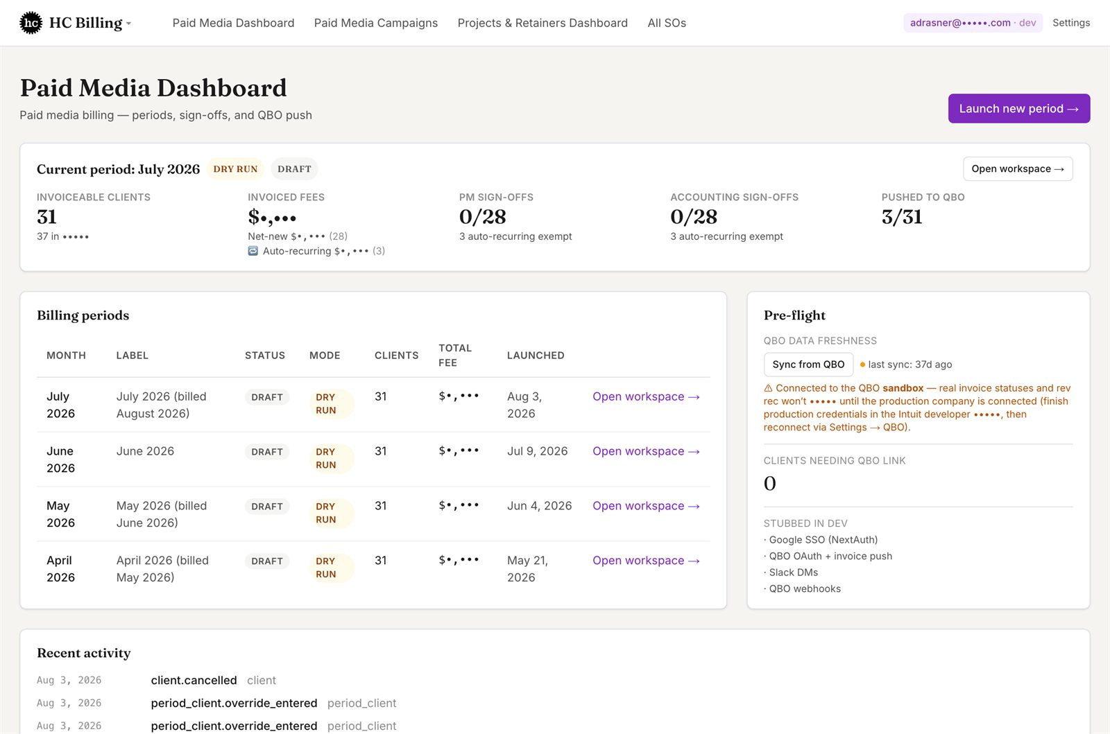
Task: Open workspace for current period July 2026
Action: (x=1018, y=169)
